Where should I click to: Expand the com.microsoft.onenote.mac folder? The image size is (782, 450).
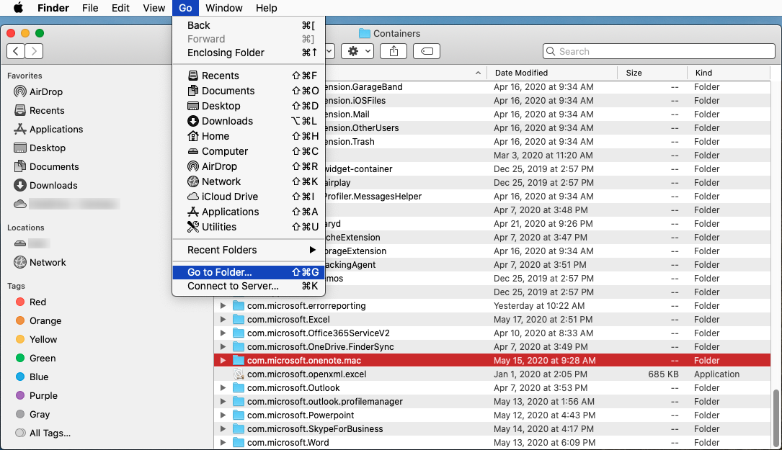coord(223,360)
